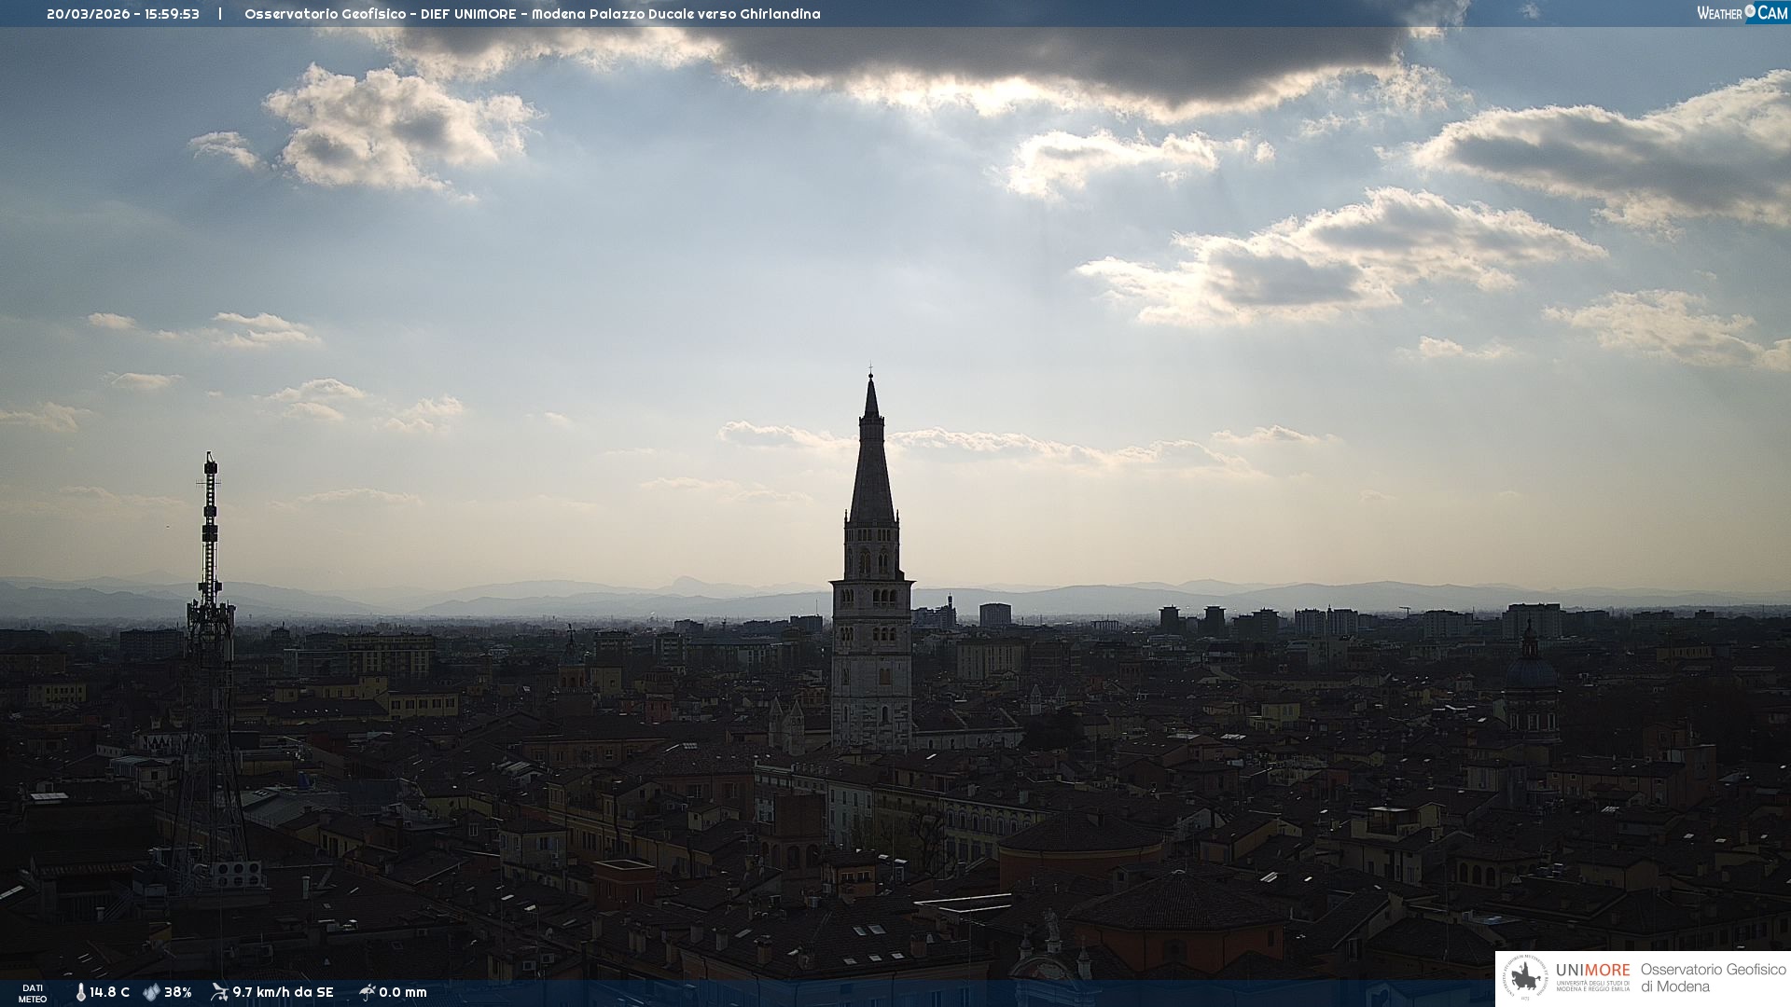
Task: Click the date 20/03/2026 timestamp
Action: [89, 14]
